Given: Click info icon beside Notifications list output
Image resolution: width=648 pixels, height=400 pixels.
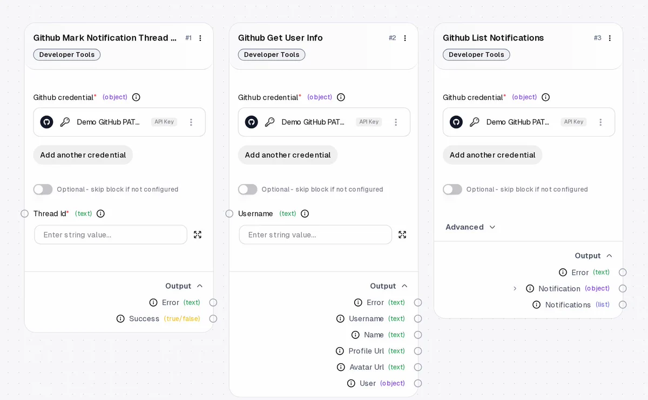Looking at the screenshot, I should pos(536,305).
